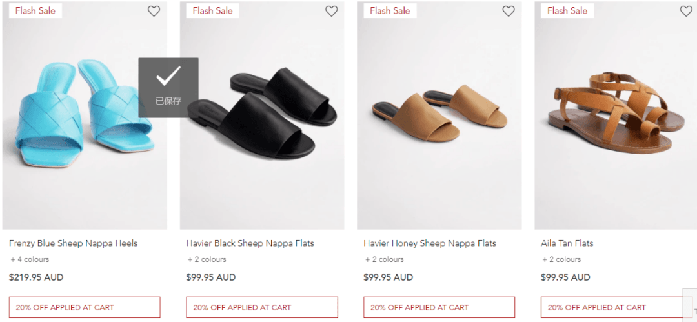Image resolution: width=697 pixels, height=322 pixels.
Task: View the Aila Tan sandals product image
Action: 616,116
